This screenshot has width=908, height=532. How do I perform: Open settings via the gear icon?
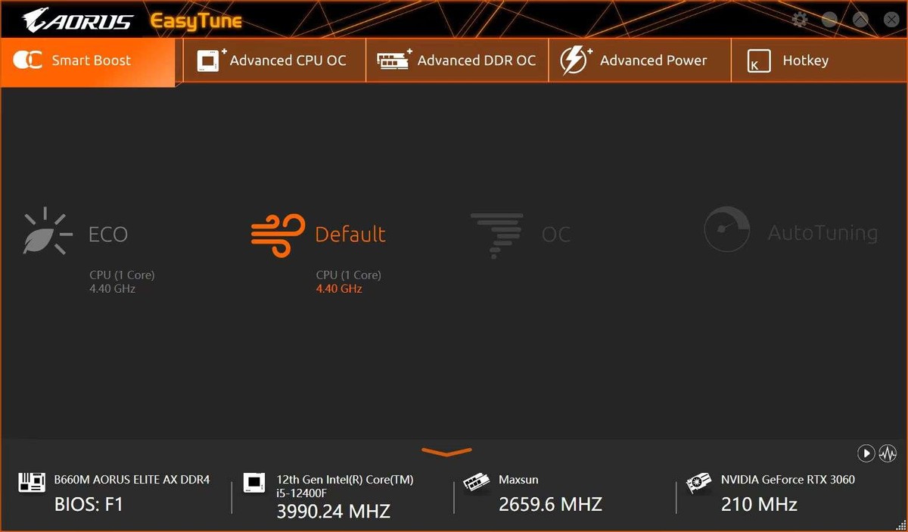point(800,20)
